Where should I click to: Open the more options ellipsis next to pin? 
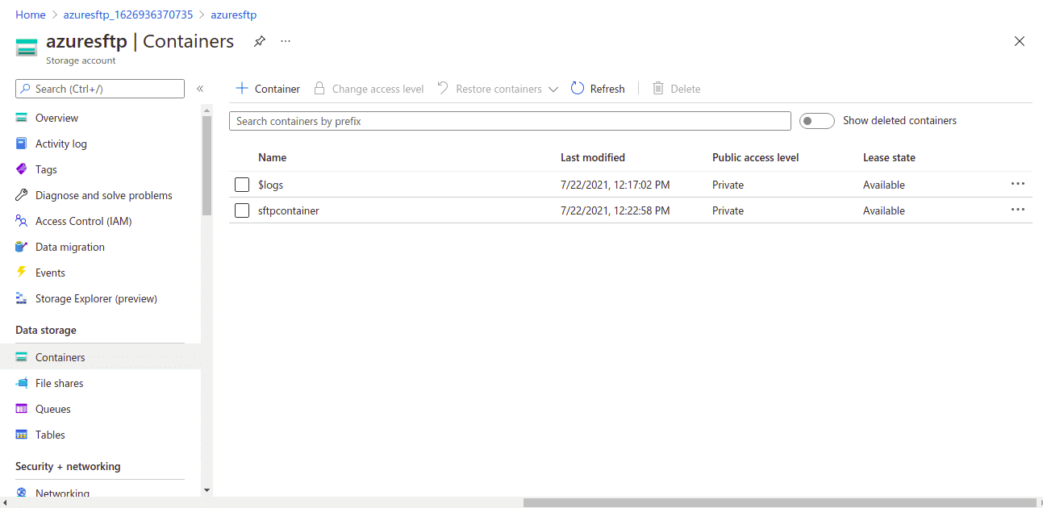(x=286, y=41)
